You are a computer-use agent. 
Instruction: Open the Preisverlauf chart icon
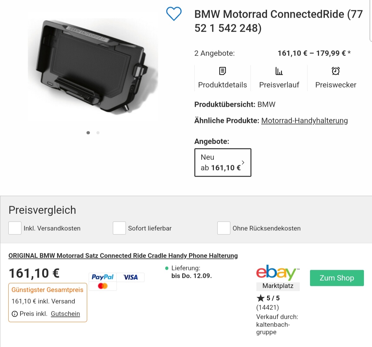point(279,71)
